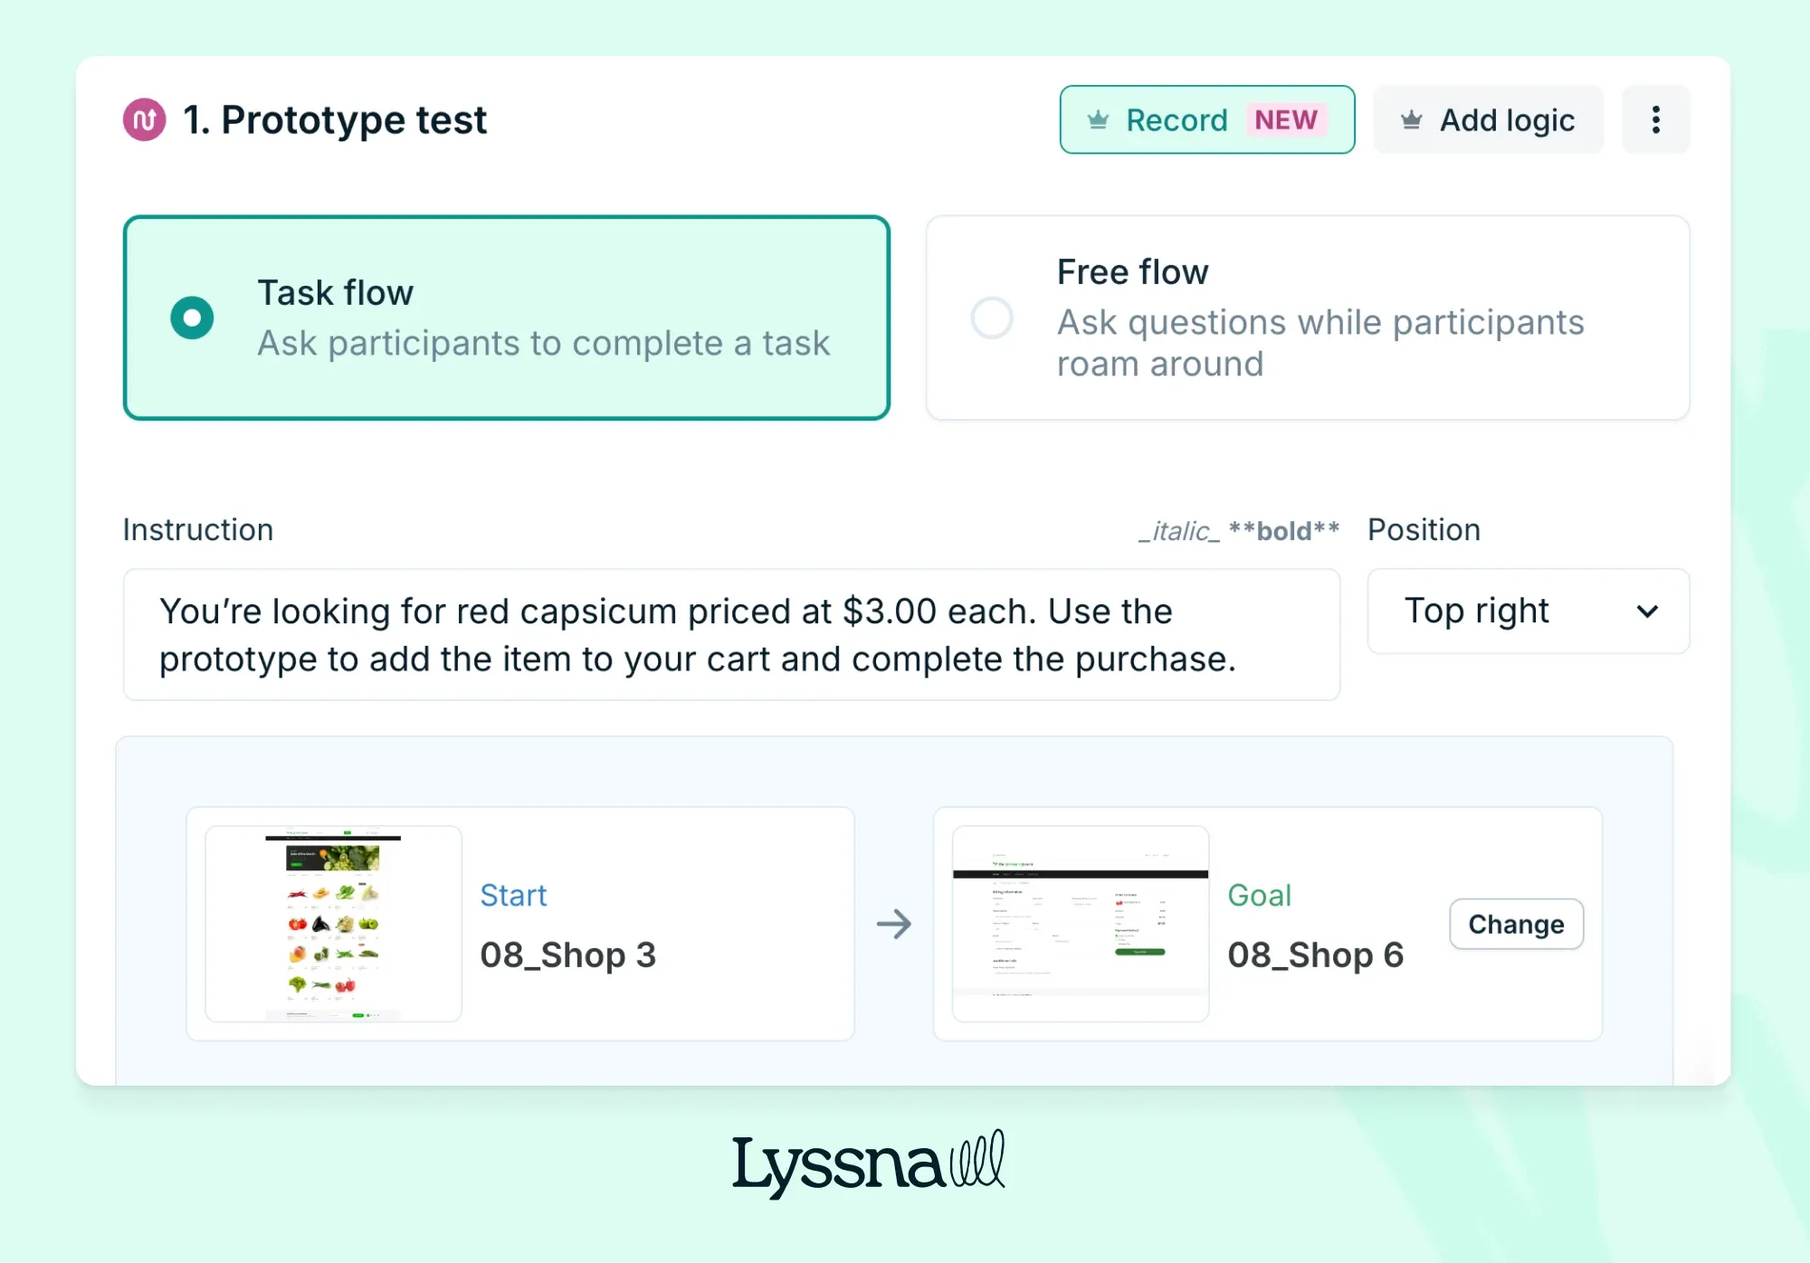Open the Start screen 08_Shop 3 thumbnail
Viewport: 1810px width, 1263px height.
pos(333,924)
